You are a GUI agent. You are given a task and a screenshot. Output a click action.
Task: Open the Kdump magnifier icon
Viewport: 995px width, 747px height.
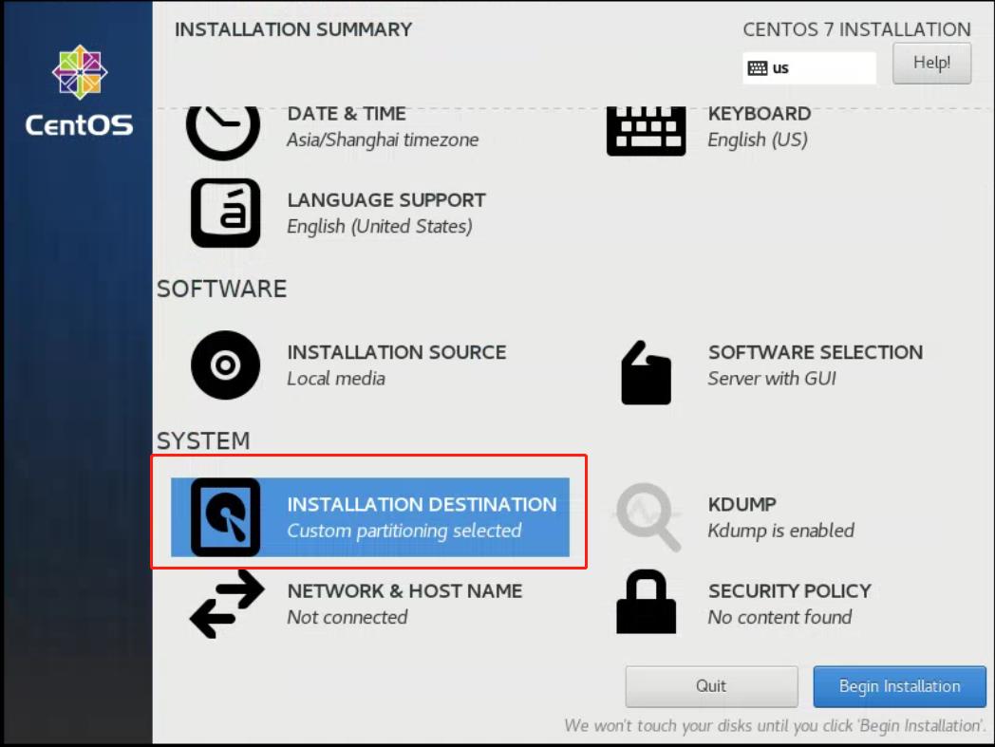(648, 517)
